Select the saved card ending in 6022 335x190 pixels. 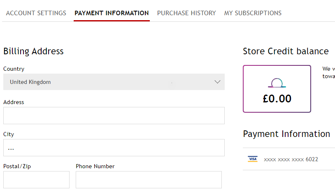291,159
